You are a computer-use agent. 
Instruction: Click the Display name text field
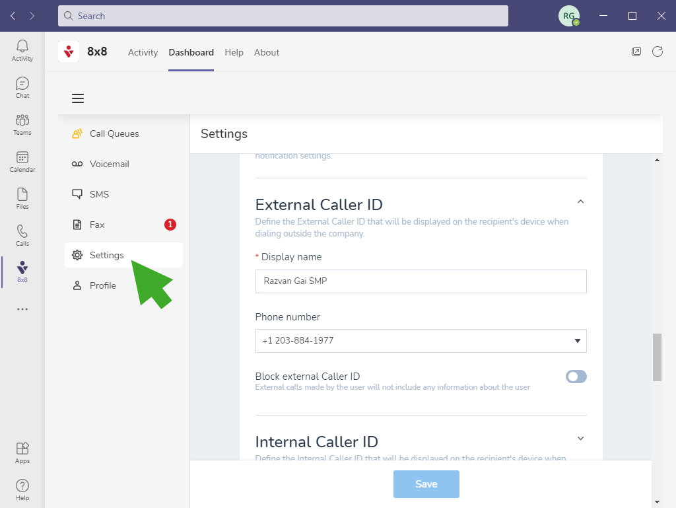tap(421, 281)
